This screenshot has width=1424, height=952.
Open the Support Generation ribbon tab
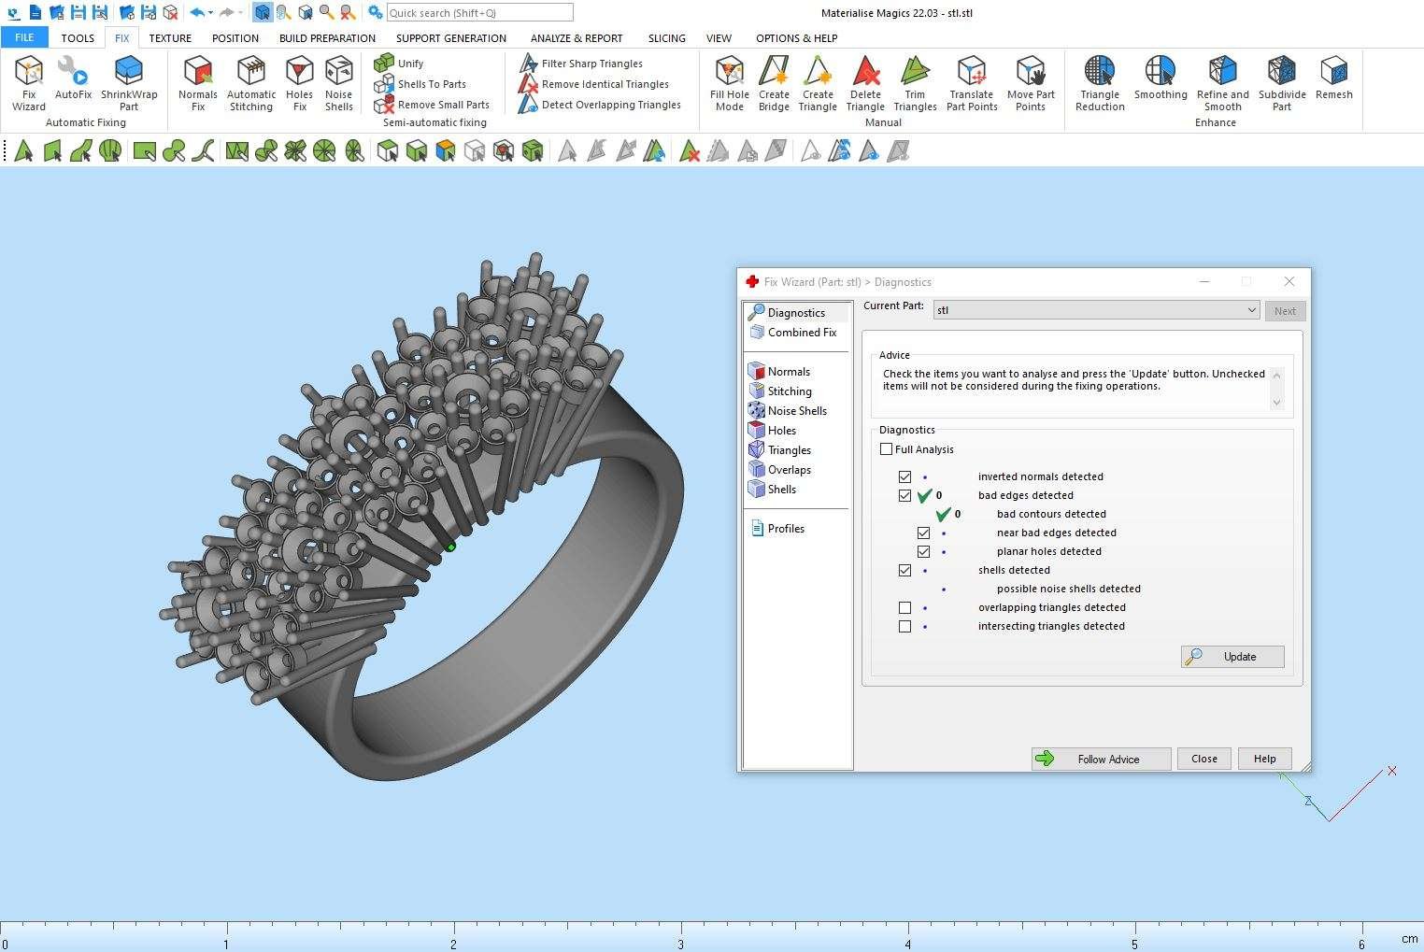pyautogui.click(x=450, y=38)
